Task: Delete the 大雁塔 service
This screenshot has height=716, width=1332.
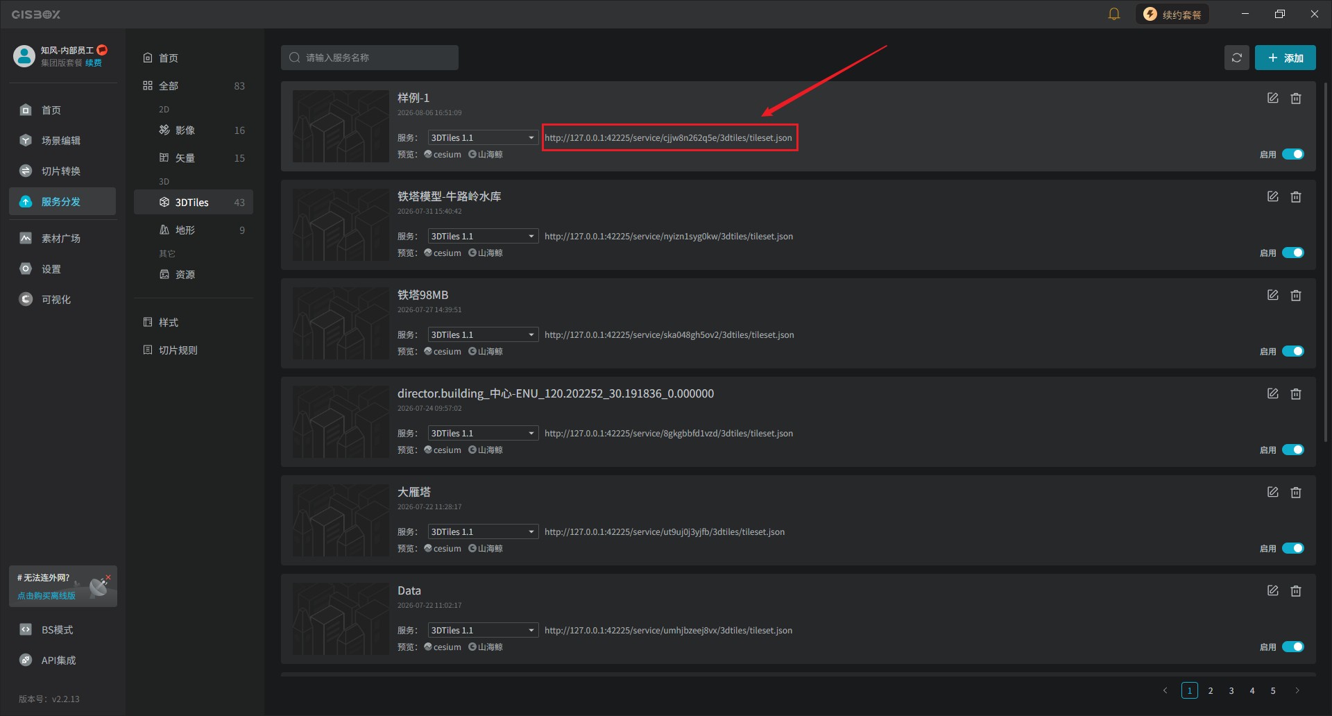Action: tap(1296, 493)
